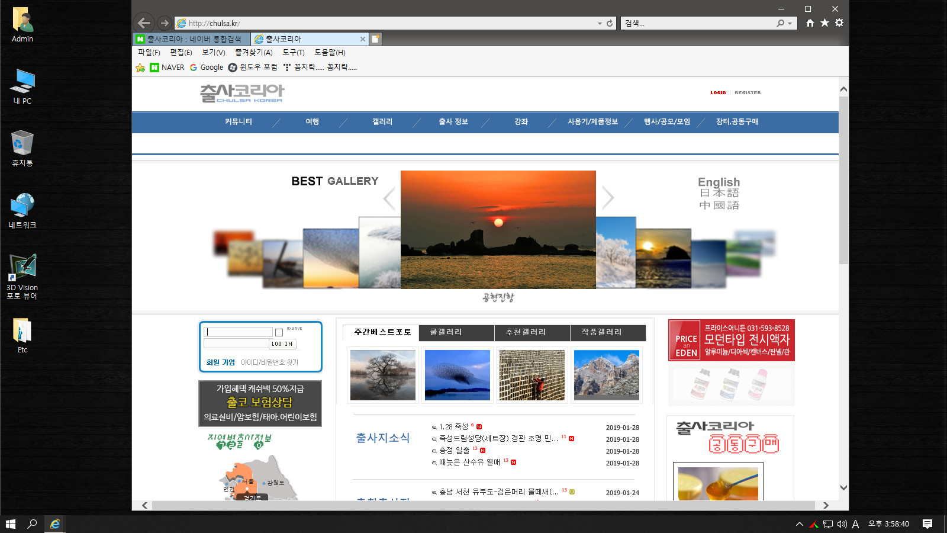Screen dimensions: 947x533
Task: Open the 행사/공모/모임 navigation item
Action: [667, 122]
